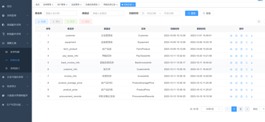This screenshot has width=265, height=122.
Task: Collapse 系统工具 sidebar menu
Action: click(x=16, y=43)
